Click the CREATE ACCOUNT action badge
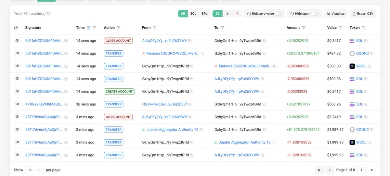 pos(119,92)
